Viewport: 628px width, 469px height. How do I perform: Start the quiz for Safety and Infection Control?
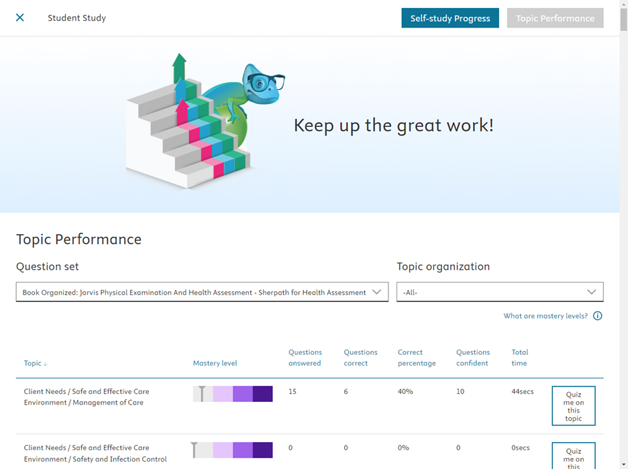574,458
